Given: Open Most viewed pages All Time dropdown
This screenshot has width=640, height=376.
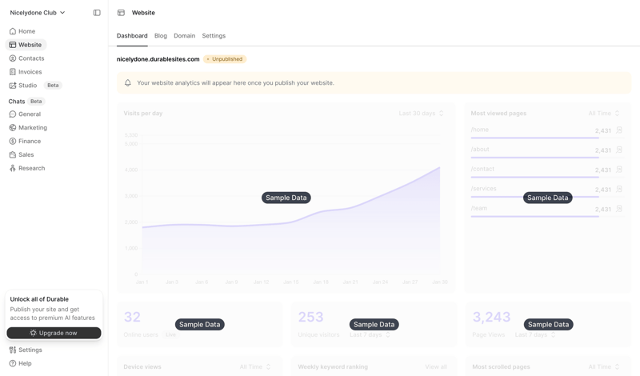Looking at the screenshot, I should 604,114.
